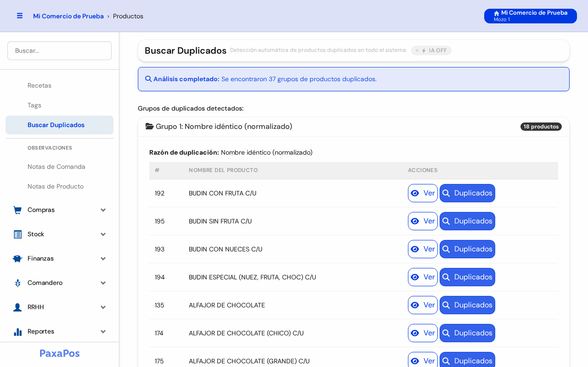Viewport: 588px width, 367px height.
Task: Click the Comandero wheat icon
Action: 17,283
